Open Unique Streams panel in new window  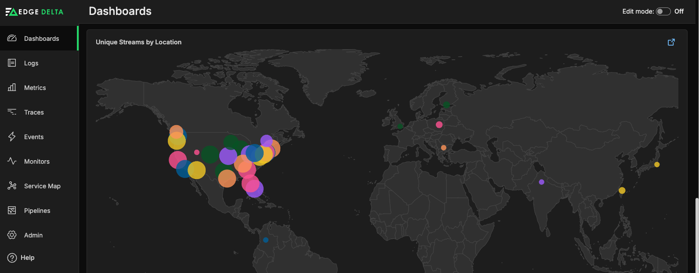coord(671,42)
